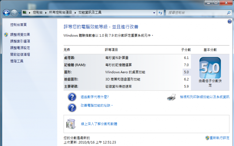234x146 pixels.
Task: Click the 7.0 memory subscore
Action: point(186,65)
